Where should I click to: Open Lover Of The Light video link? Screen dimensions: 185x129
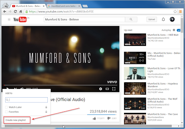click(x=164, y=70)
